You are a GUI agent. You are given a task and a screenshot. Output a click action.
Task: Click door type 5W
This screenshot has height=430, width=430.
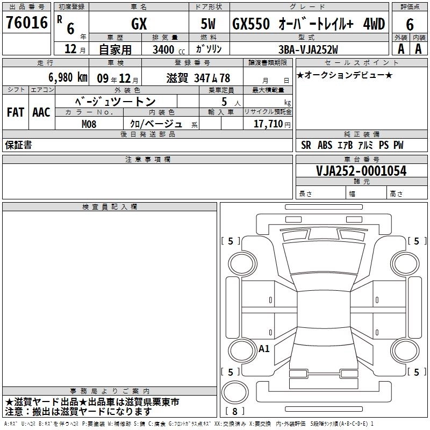[208, 24]
